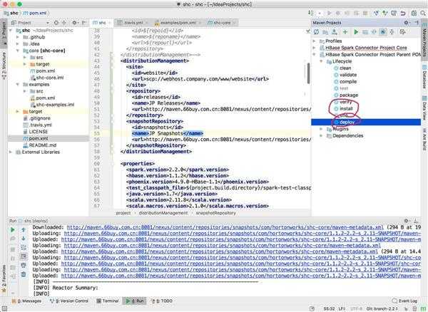
Task: Open Run panel settings gear
Action: (x=407, y=221)
